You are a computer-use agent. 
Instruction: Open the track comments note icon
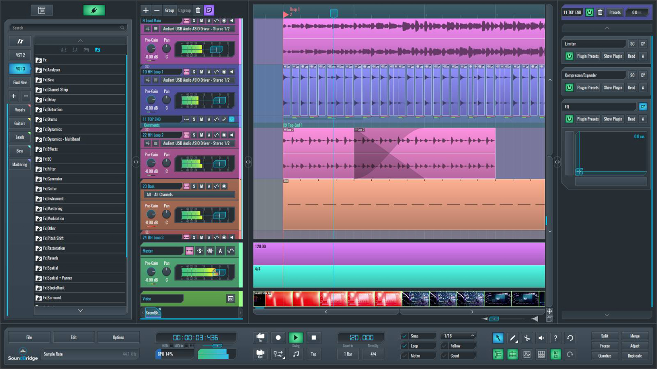(x=209, y=10)
